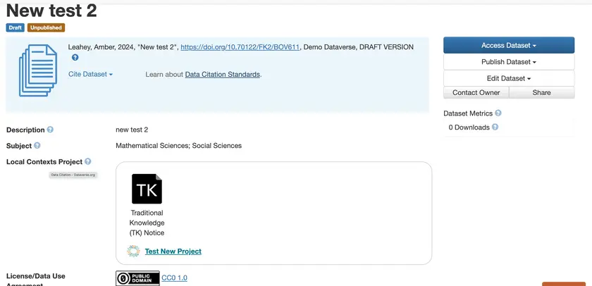The height and width of the screenshot is (286, 592).
Task: Click the Description help question icon
Action: [x=50, y=130]
